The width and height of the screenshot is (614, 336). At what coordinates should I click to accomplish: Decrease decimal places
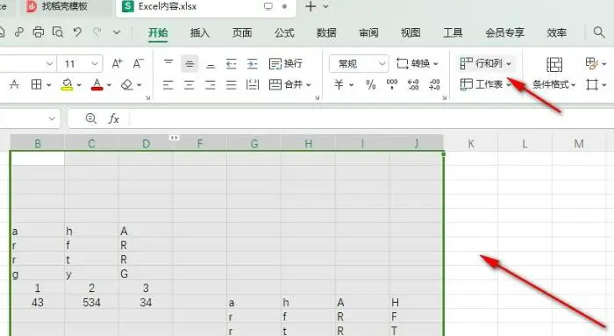pyautogui.click(x=434, y=84)
